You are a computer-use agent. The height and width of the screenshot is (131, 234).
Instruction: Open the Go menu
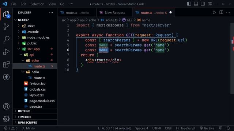(x=62, y=4)
